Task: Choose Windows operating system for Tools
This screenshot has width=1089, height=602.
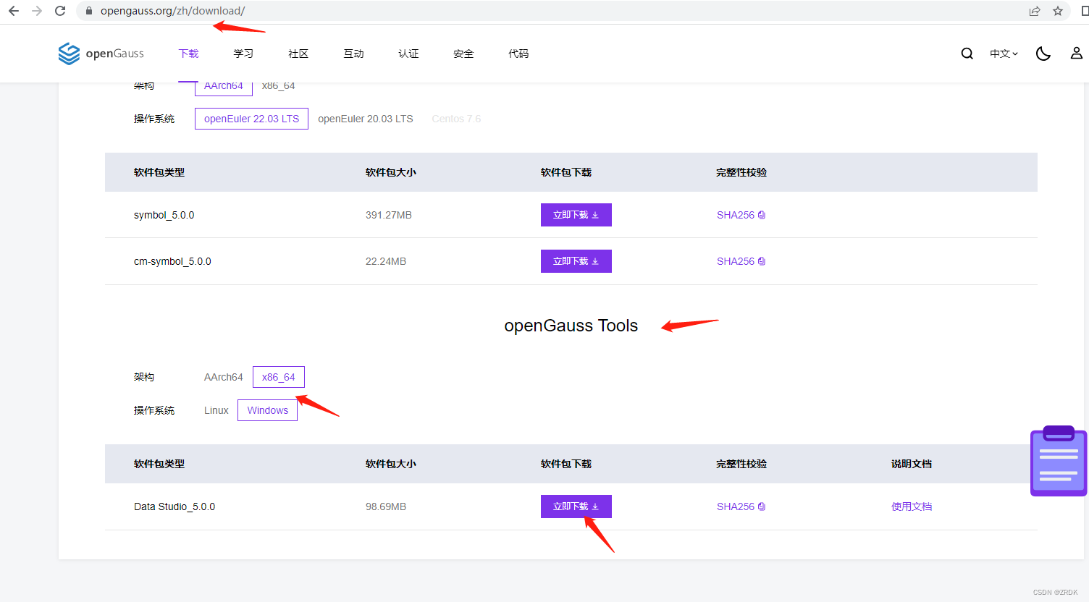Action: [268, 410]
